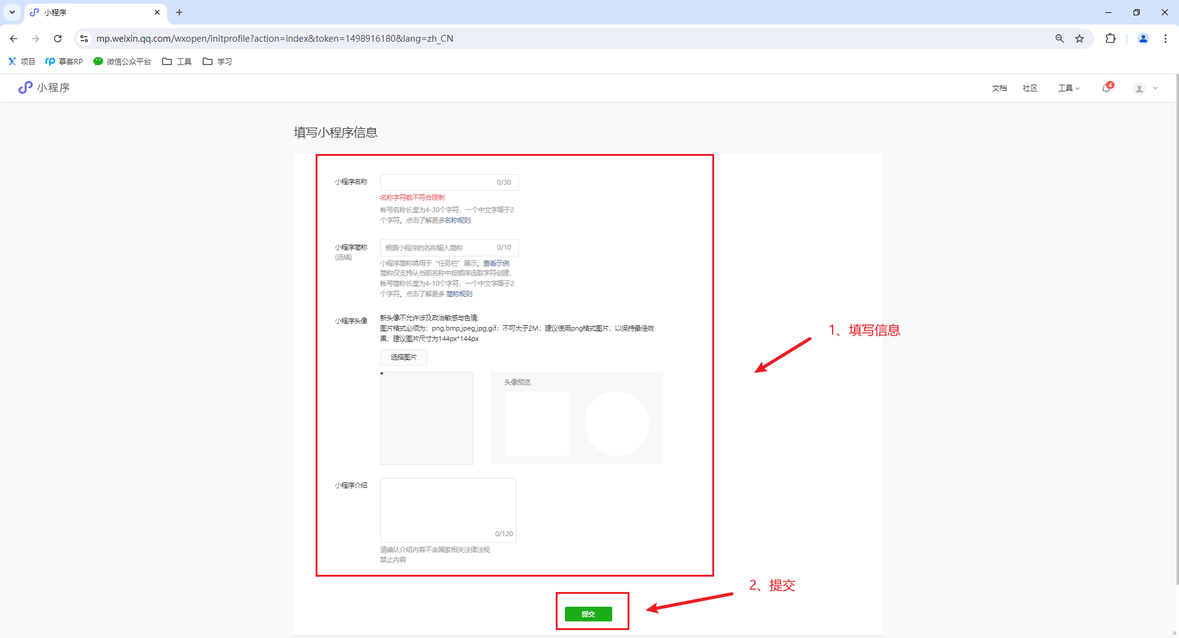Click the 小程序 logo in header
Screen dimensions: 1179x638
pyautogui.click(x=44, y=88)
